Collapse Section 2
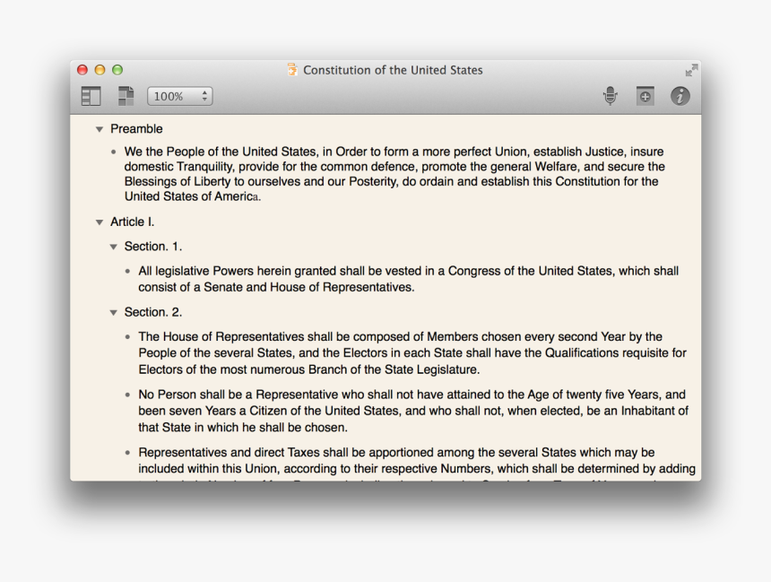This screenshot has height=582, width=771. [113, 311]
